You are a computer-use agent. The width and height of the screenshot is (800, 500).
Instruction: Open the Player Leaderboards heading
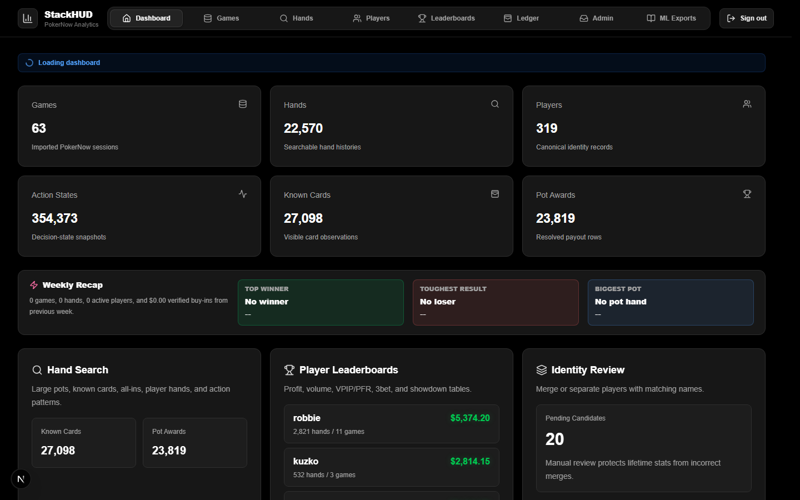pyautogui.click(x=349, y=370)
